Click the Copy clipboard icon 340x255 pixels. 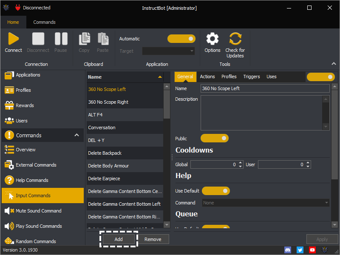(84, 39)
